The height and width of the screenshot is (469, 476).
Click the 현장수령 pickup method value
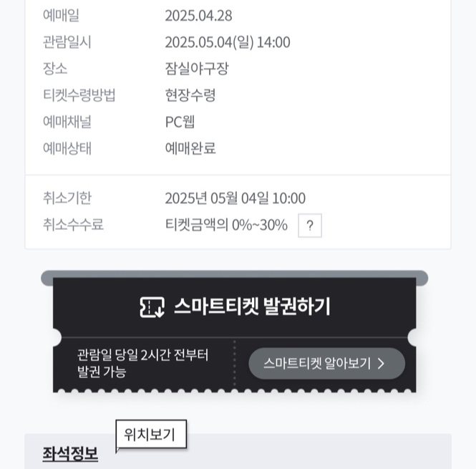(190, 95)
